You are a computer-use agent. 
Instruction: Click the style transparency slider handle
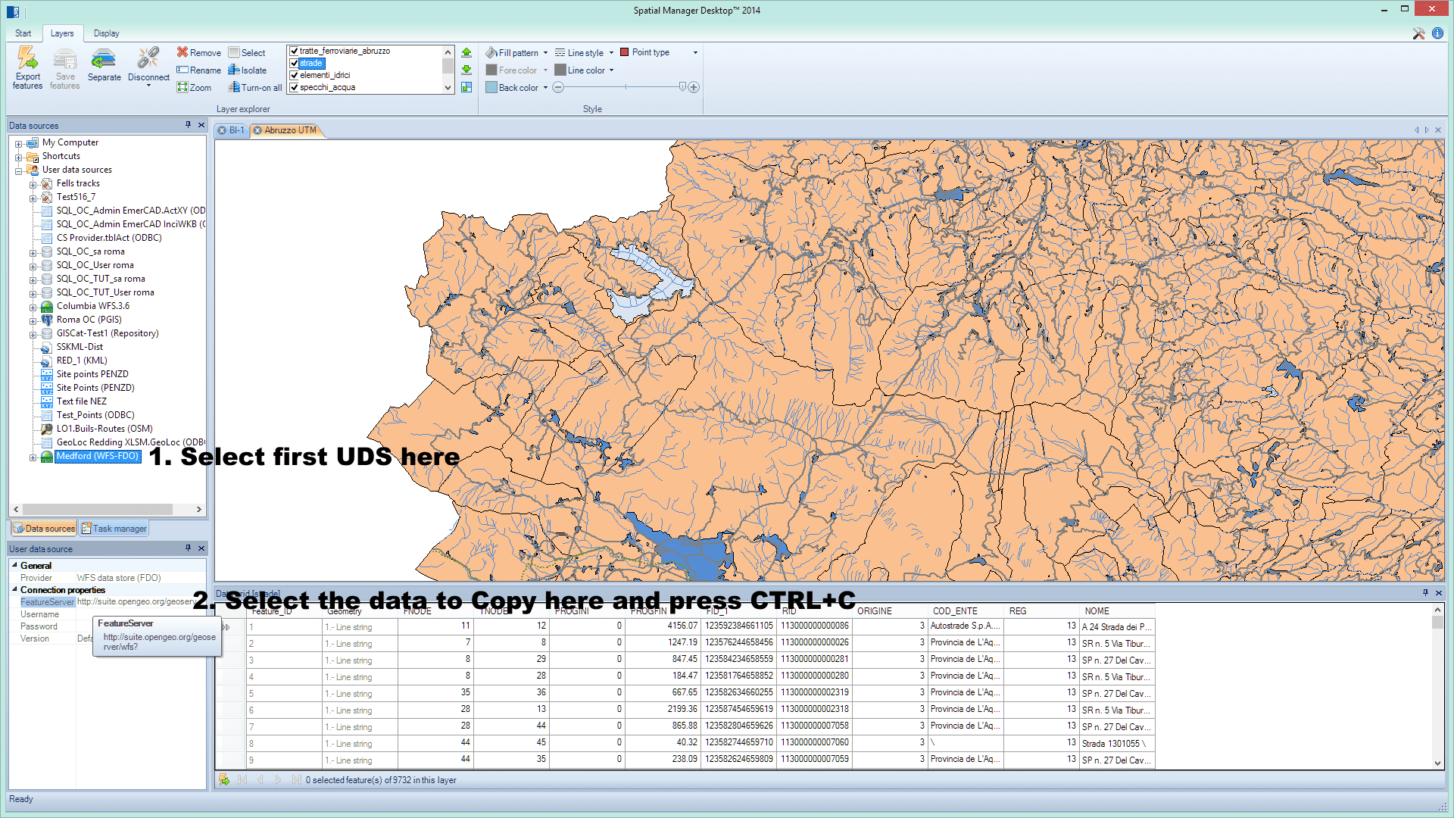coord(682,87)
